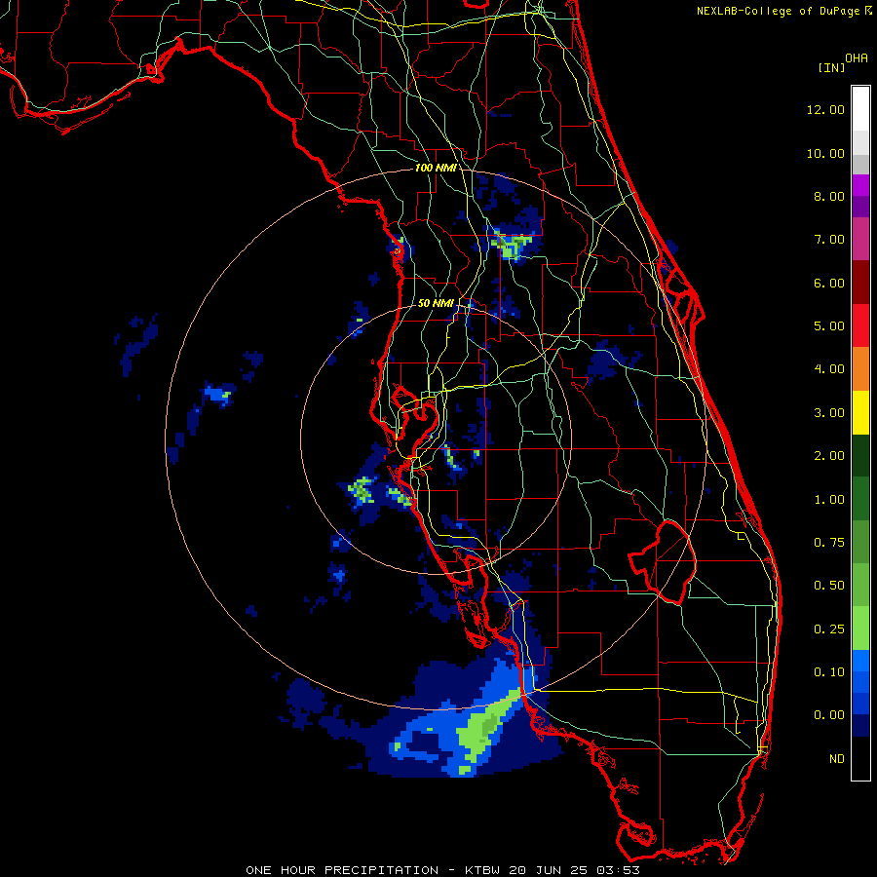This screenshot has height=877, width=877.
Task: Click the 1.00 legend value
Action: click(829, 500)
